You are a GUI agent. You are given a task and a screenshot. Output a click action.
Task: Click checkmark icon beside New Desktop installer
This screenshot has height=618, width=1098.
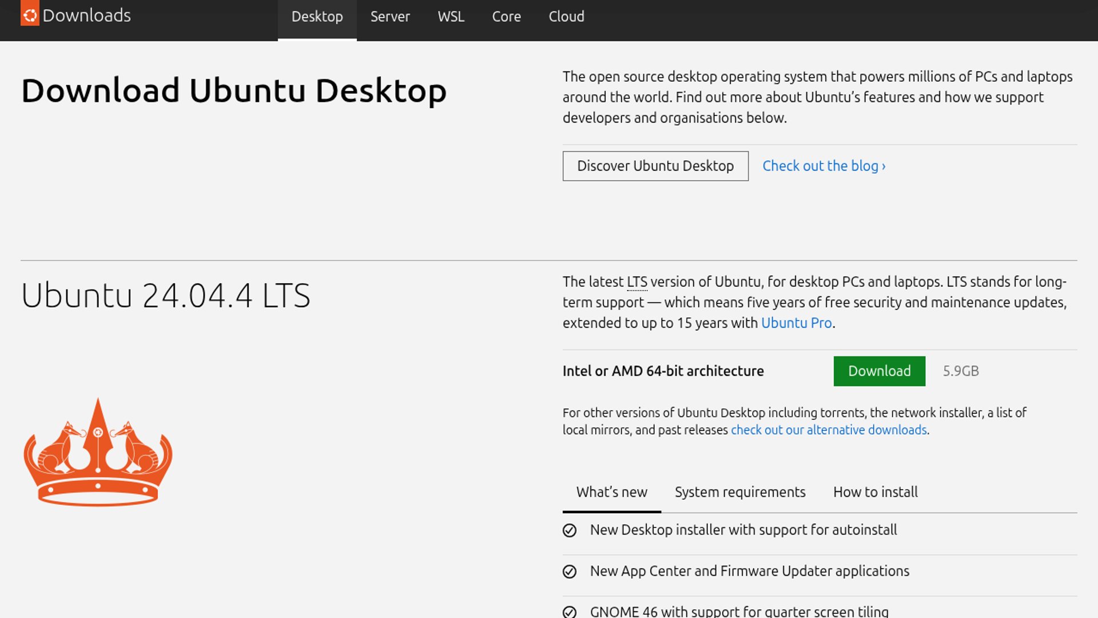570,530
